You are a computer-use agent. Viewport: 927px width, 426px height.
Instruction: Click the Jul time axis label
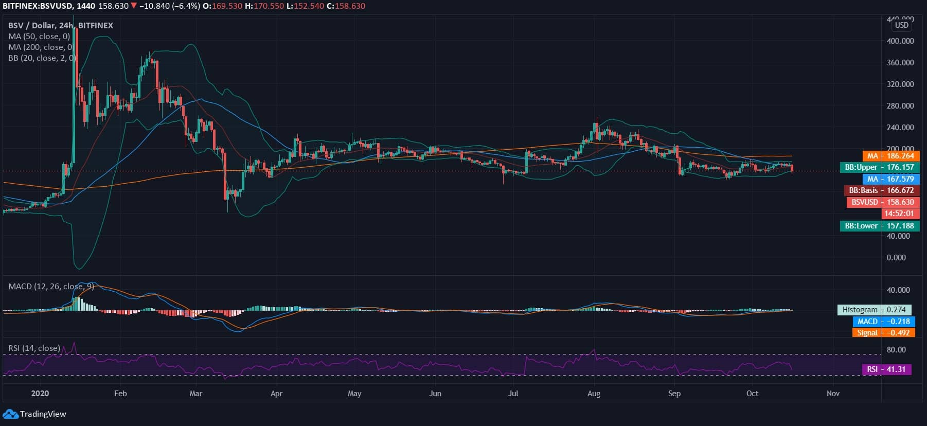pos(513,394)
